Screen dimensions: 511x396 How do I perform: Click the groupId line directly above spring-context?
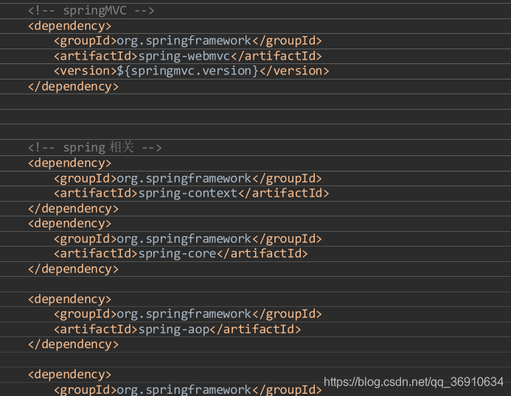[x=188, y=179]
